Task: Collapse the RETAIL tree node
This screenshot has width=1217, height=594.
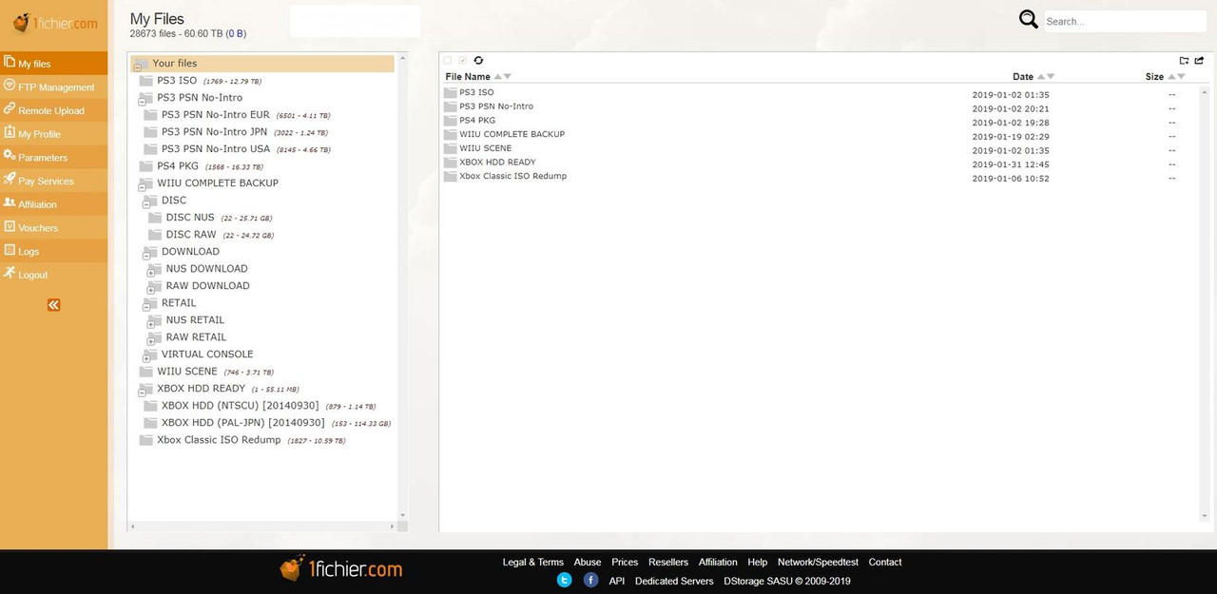Action: [x=146, y=307]
